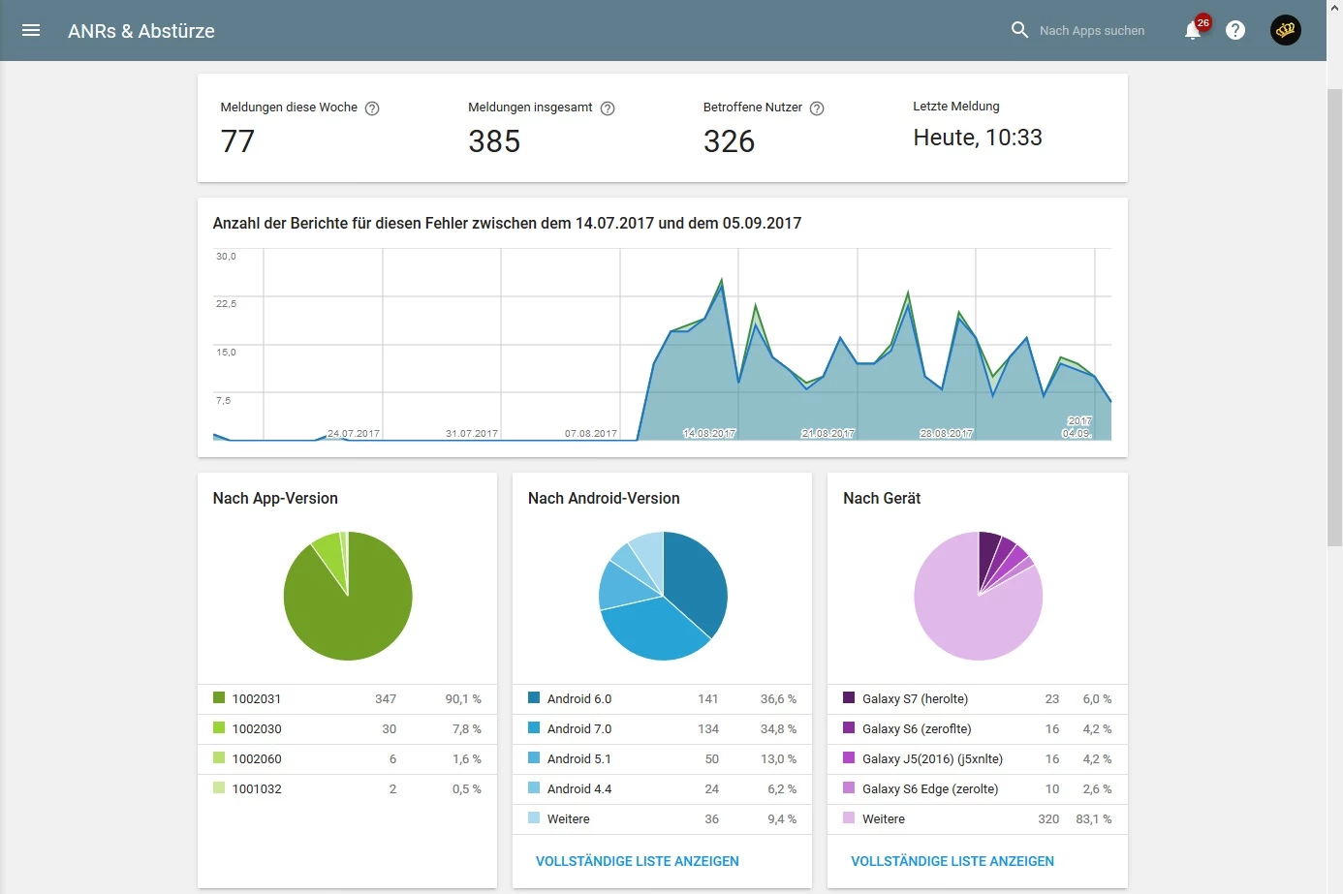Click the Heute, 10:33 last report value
Image resolution: width=1343 pixels, height=894 pixels.
click(x=978, y=138)
